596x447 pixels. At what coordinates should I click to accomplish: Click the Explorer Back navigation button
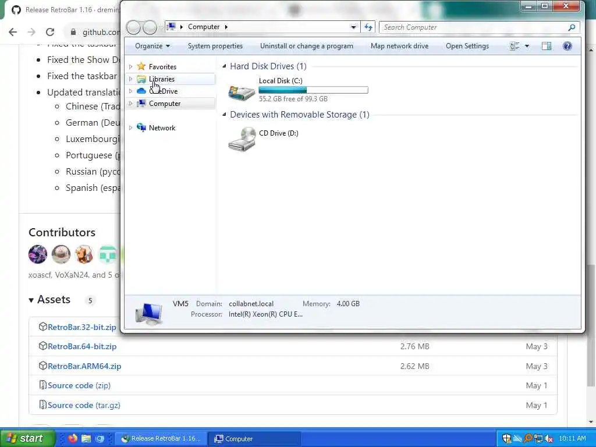coord(134,27)
